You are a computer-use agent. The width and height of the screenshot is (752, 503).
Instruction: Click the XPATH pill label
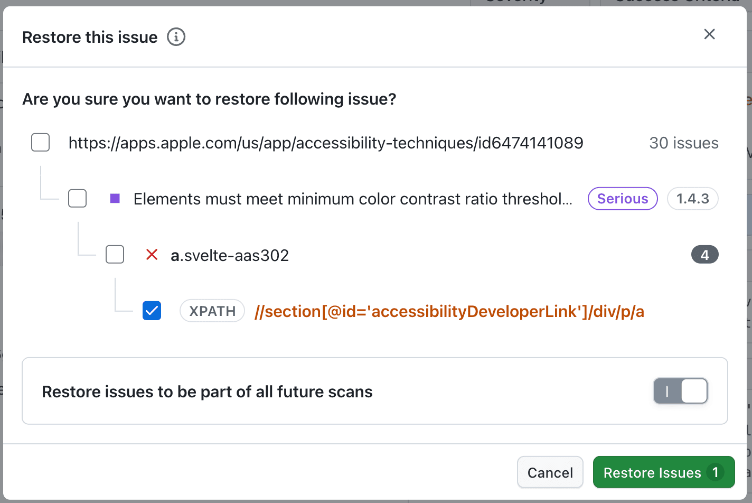212,311
